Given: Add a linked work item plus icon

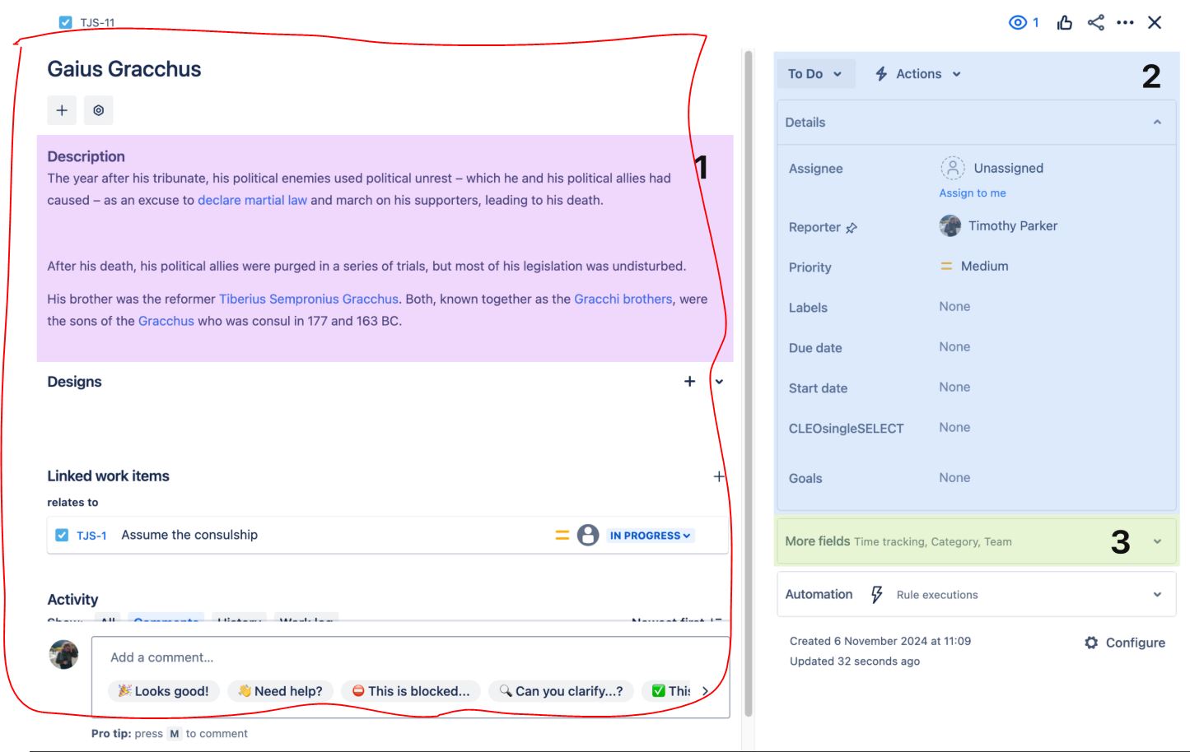Looking at the screenshot, I should point(719,476).
